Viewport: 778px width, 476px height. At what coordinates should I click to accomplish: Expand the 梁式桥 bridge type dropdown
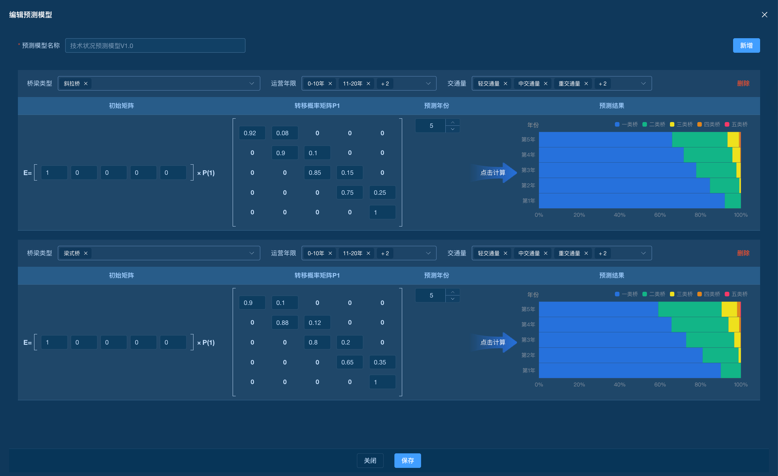252,253
